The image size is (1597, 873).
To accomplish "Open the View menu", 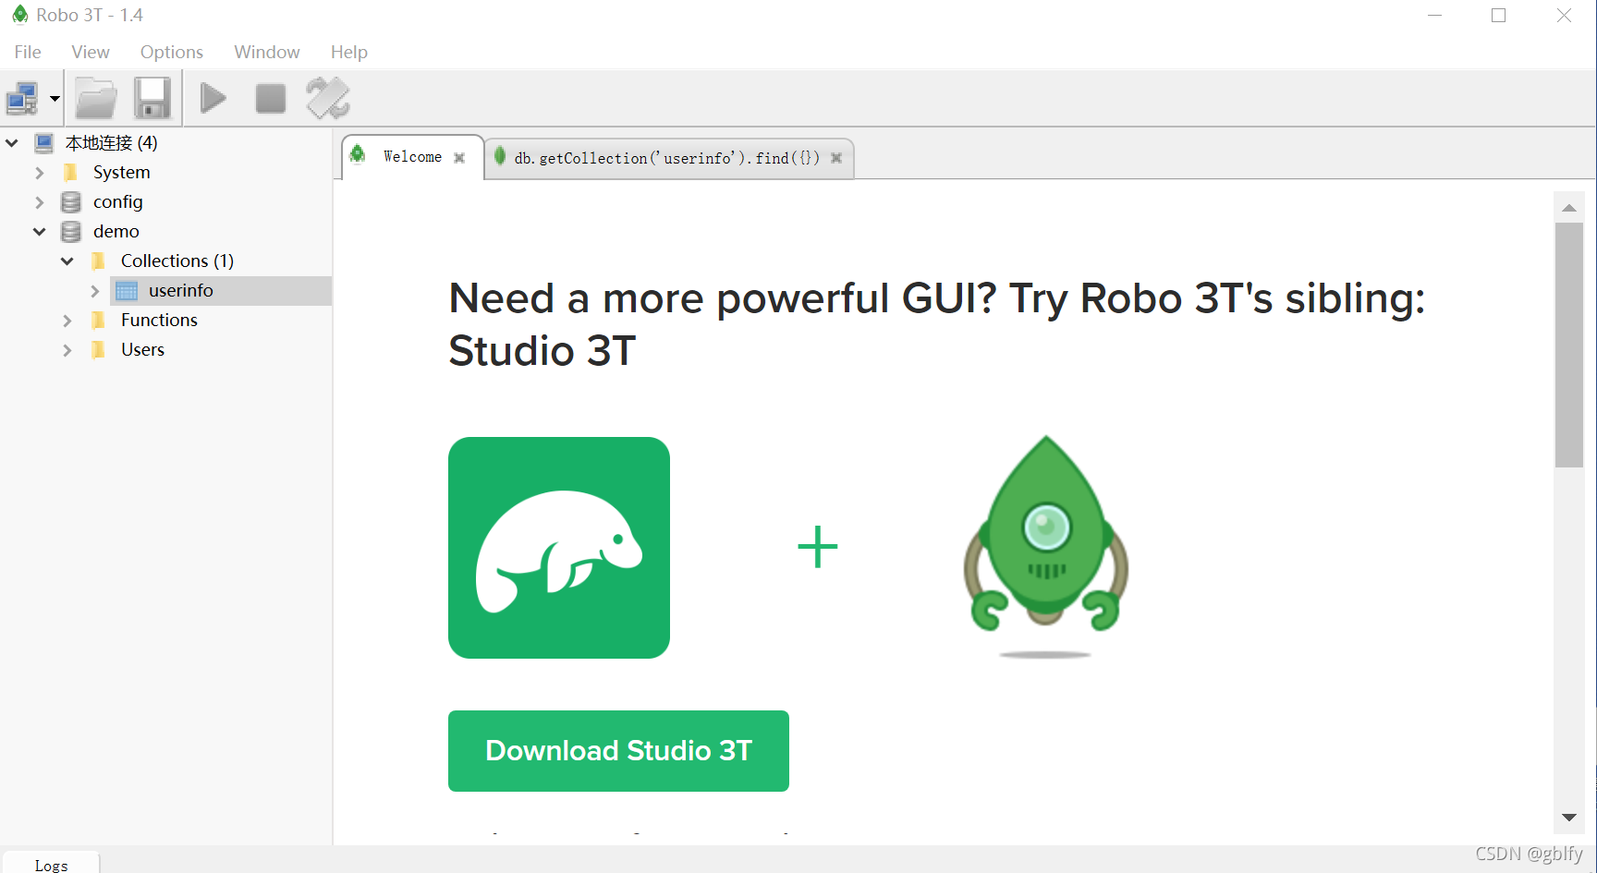I will (x=91, y=52).
